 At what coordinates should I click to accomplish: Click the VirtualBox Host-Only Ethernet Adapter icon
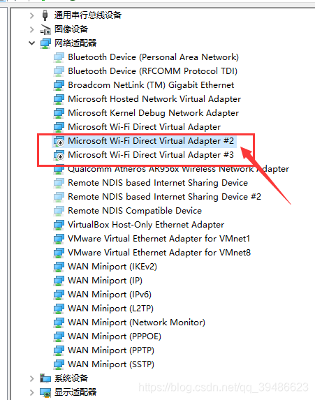tap(59, 225)
